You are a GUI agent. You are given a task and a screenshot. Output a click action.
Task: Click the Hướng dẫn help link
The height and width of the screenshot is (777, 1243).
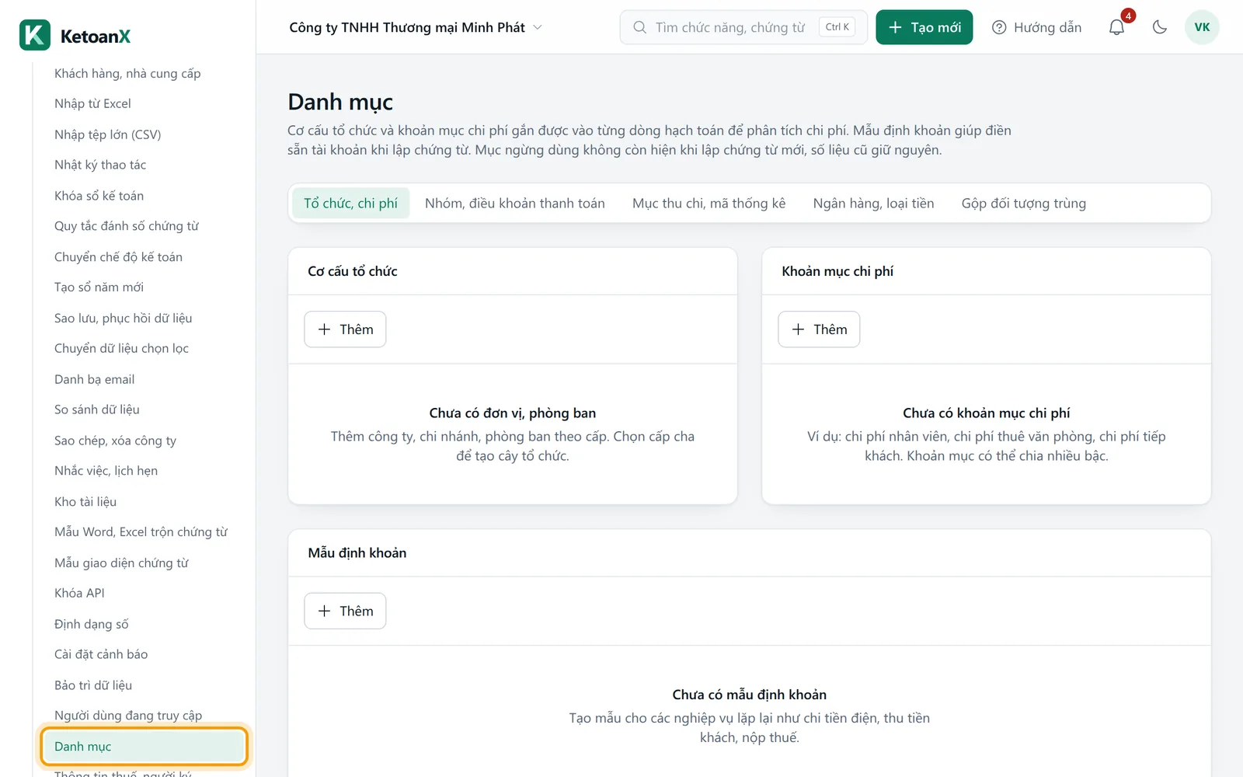[1036, 27]
